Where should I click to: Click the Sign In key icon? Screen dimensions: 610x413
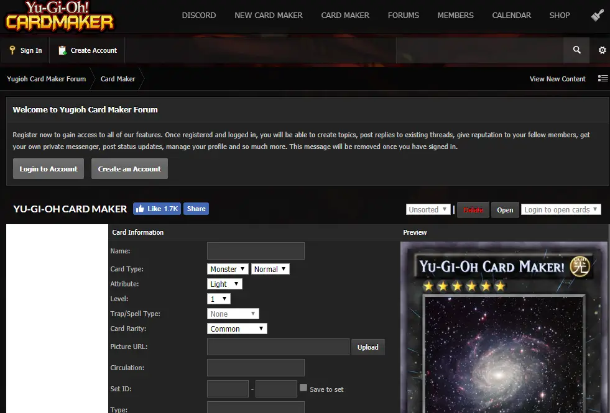pyautogui.click(x=12, y=50)
